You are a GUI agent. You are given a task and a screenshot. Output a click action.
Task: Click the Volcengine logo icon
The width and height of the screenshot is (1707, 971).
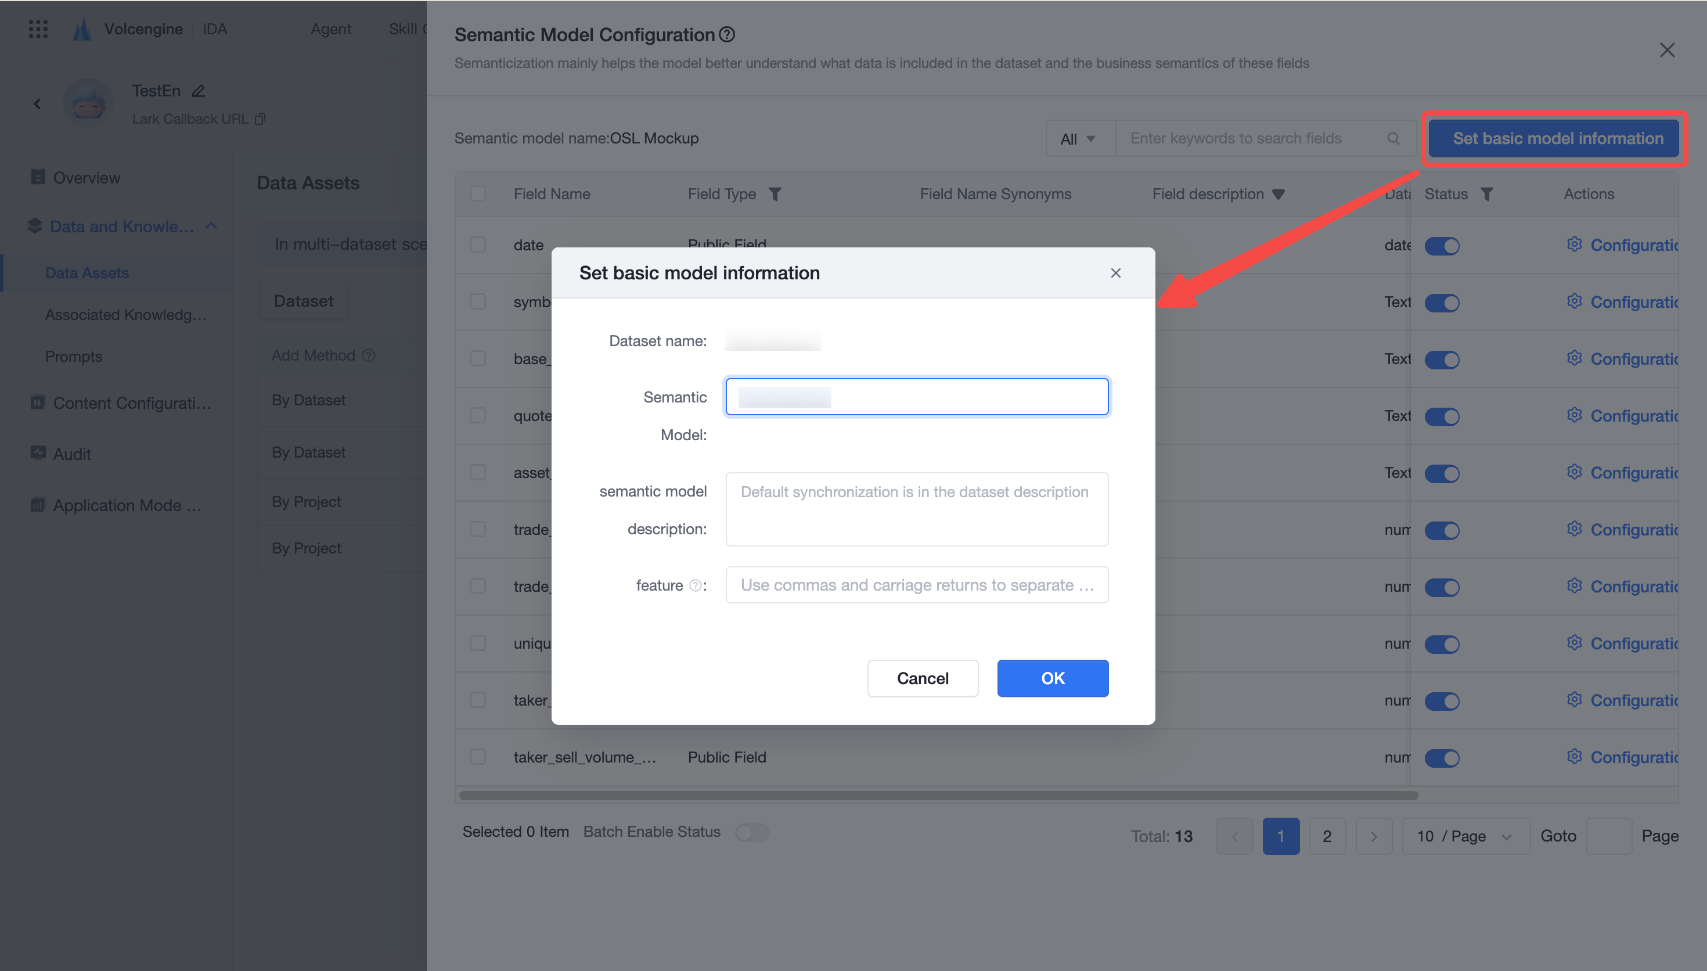(x=81, y=28)
